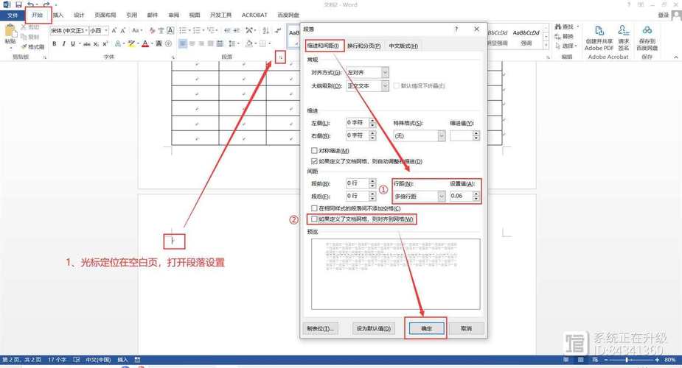Viewport: 682px width, 368px height.
Task: Click the spacing value (设置值) input field
Action: (460, 197)
